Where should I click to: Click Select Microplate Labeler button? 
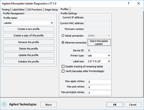click(x=99, y=43)
